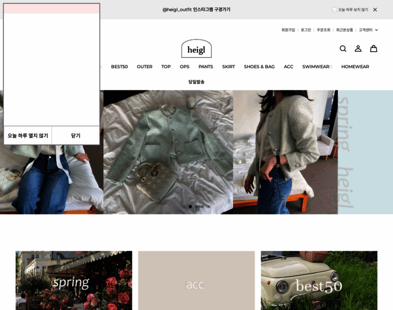393x310 pixels.
Task: Open the OPS menu
Action: pos(185,67)
